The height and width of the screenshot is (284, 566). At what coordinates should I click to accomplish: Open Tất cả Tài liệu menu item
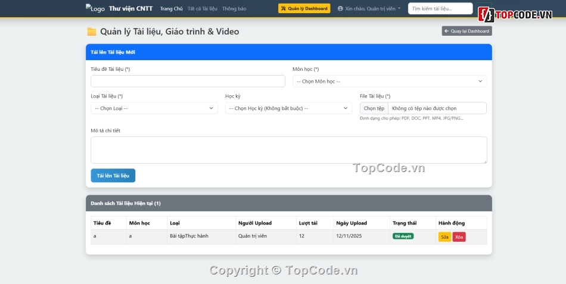[202, 9]
